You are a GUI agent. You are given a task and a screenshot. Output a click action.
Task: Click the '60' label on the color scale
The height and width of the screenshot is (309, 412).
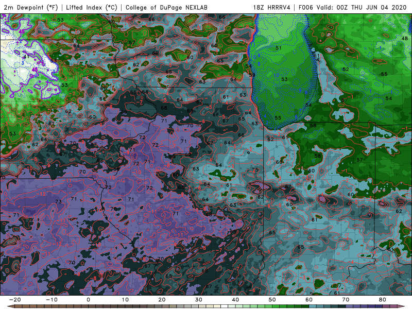coord(309,300)
